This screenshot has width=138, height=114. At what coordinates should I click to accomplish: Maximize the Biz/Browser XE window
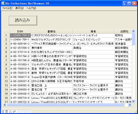(130, 4)
